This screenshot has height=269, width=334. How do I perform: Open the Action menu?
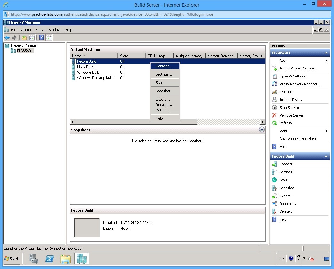[x=26, y=29]
